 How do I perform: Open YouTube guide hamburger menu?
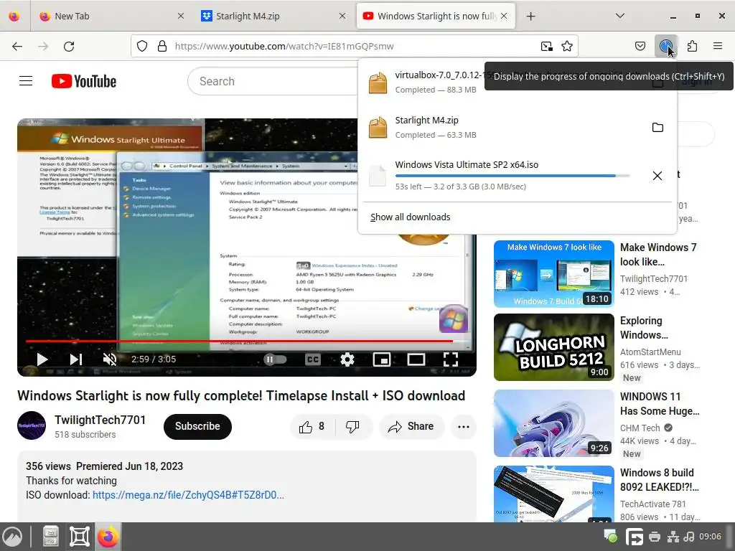(x=26, y=81)
